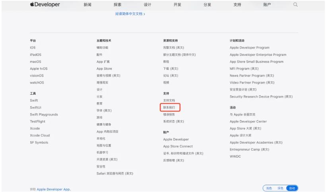The image size is (326, 192).
Task: Open the 配件 link
Action: tap(99, 54)
